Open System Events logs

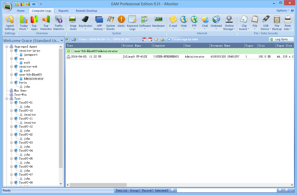110,23
